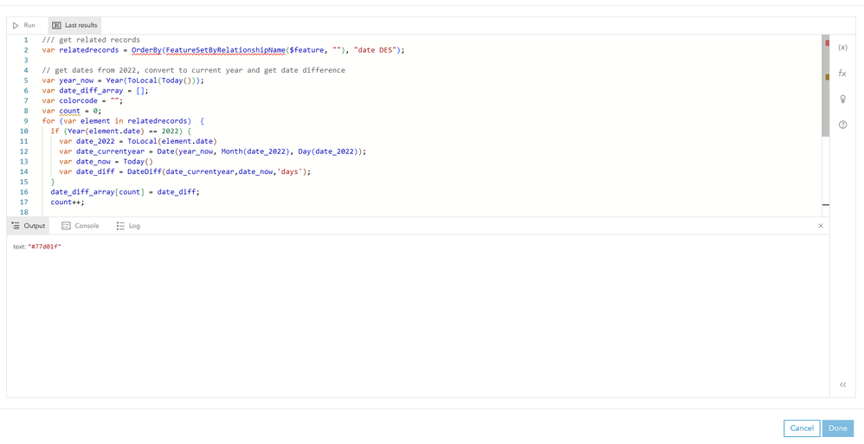This screenshot has height=444, width=864.
Task: Open profile variables (x) panel
Action: click(x=842, y=48)
